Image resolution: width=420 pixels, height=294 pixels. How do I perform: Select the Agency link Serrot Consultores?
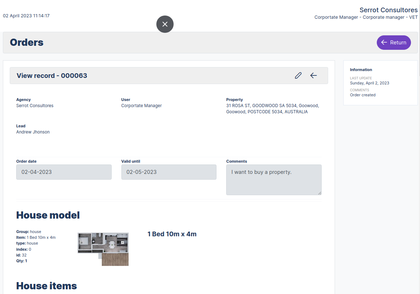coord(35,105)
